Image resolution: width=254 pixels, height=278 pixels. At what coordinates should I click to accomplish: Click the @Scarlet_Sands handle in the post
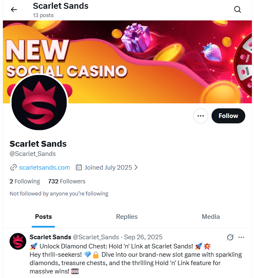tap(96, 237)
